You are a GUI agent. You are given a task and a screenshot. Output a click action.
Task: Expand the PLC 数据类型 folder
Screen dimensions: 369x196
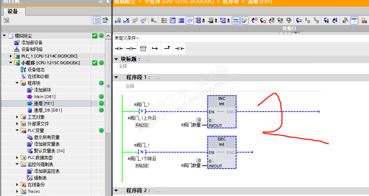[17, 158]
